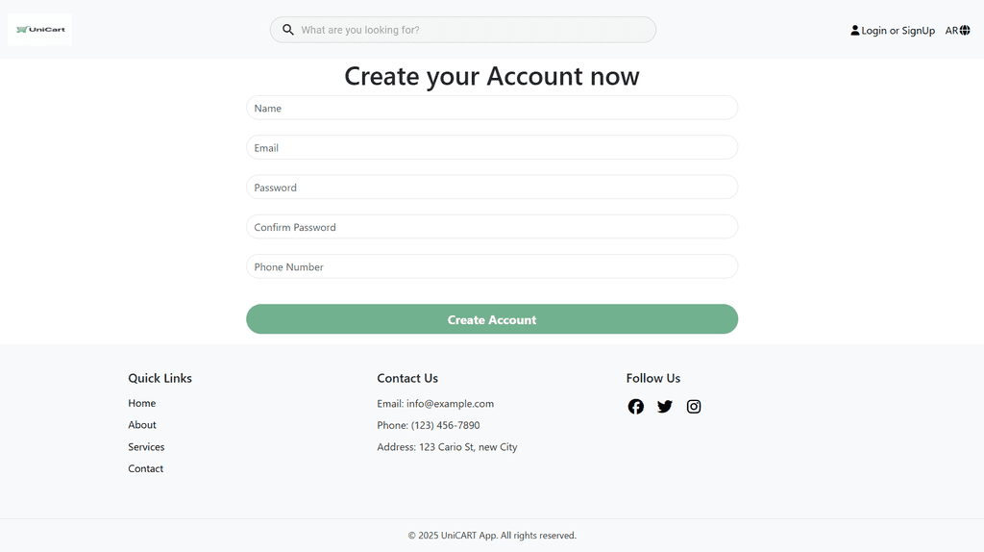Click the user profile icon

(855, 31)
